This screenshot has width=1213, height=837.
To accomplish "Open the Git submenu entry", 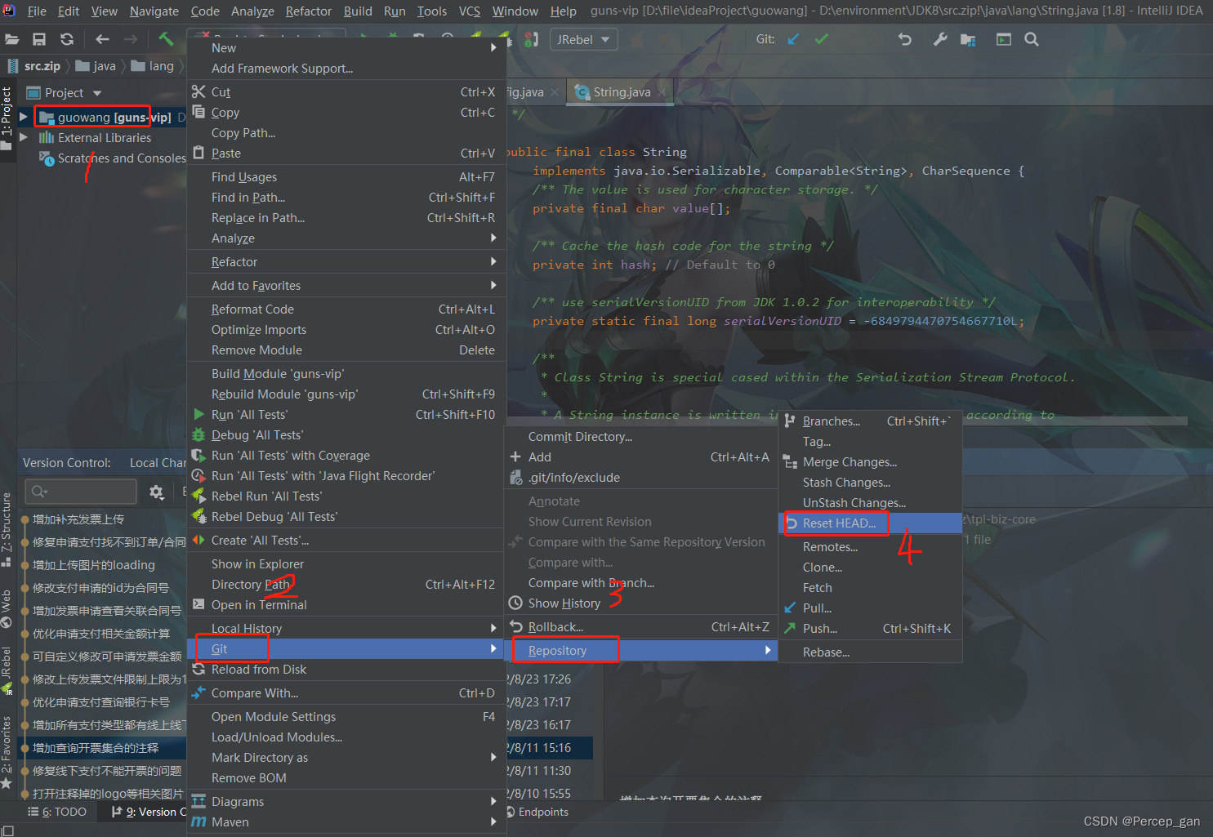I will (x=346, y=648).
